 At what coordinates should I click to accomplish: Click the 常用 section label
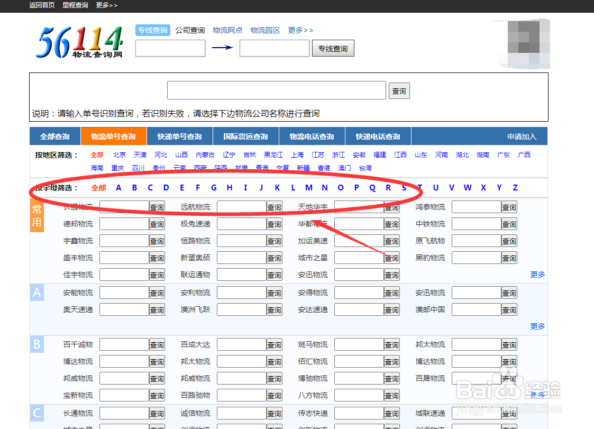pos(36,215)
